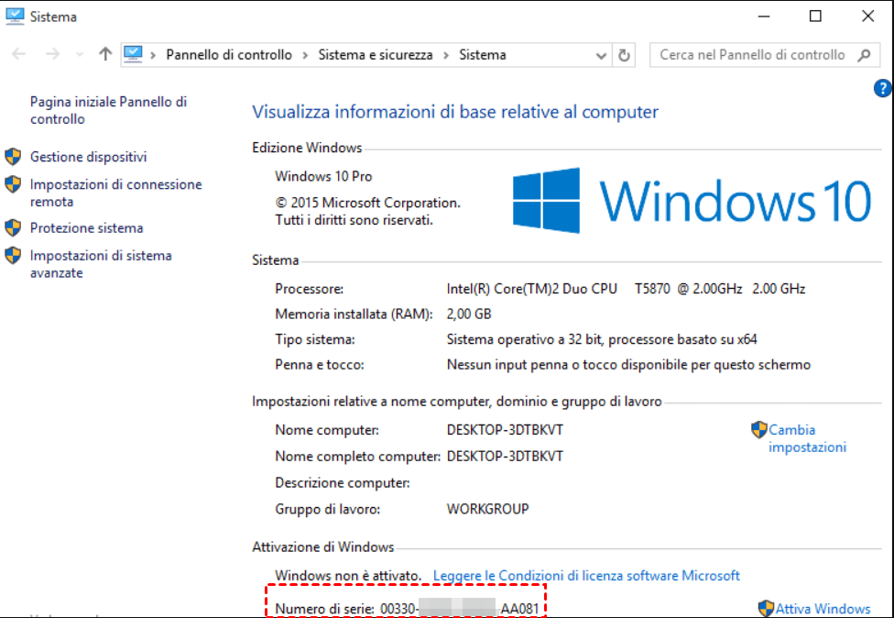Click the forward arrow navigation button
Image resolution: width=894 pixels, height=618 pixels.
52,55
